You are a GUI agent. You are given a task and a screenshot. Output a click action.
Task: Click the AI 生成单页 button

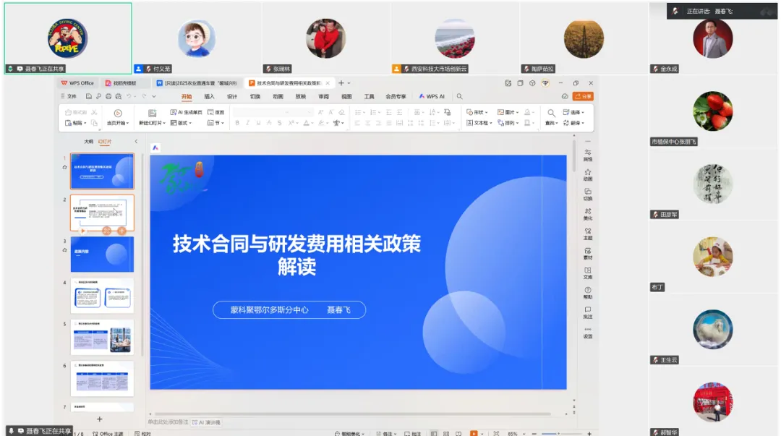187,112
